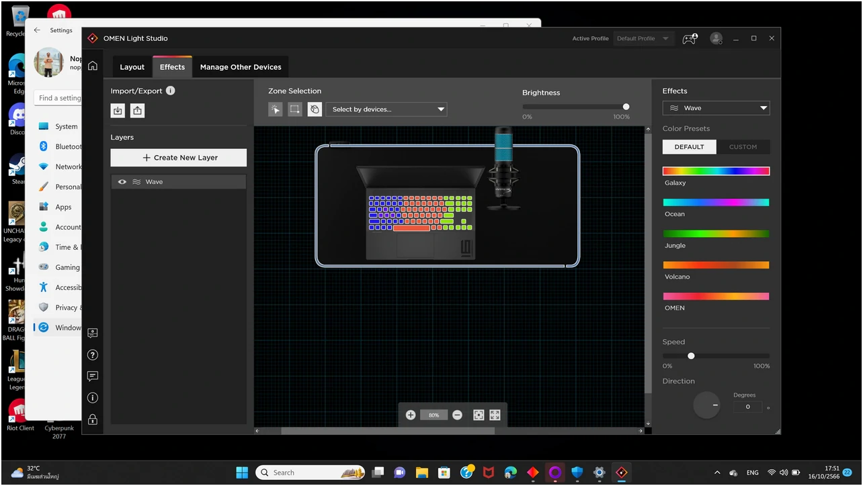863x486 pixels.
Task: Switch to the Layout tab
Action: 132,67
